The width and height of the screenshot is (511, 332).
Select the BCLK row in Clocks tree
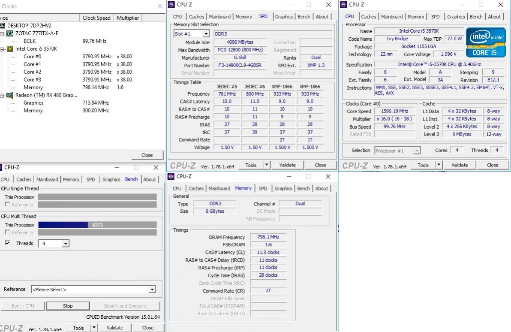pyautogui.click(x=65, y=41)
